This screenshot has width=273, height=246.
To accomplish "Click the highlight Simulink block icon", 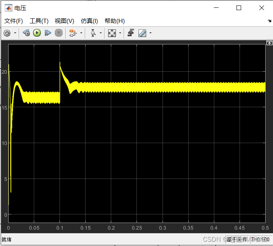I will 73,33.
